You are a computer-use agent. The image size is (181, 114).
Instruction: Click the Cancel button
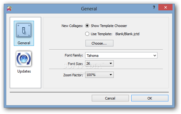(110, 98)
